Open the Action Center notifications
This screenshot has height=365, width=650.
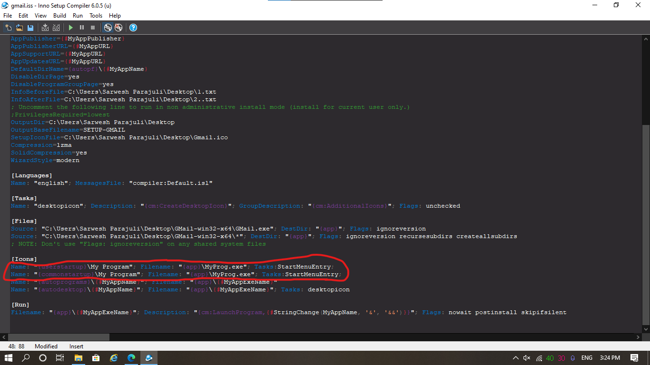(634, 358)
